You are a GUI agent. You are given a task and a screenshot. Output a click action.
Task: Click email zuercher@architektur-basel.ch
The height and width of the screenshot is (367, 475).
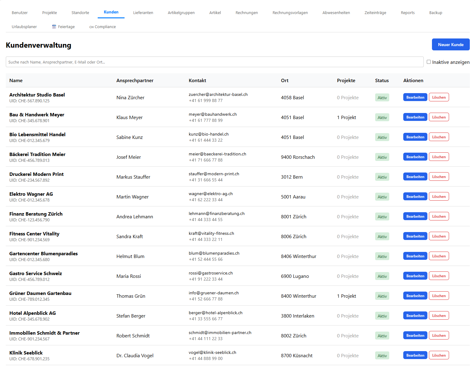(218, 95)
